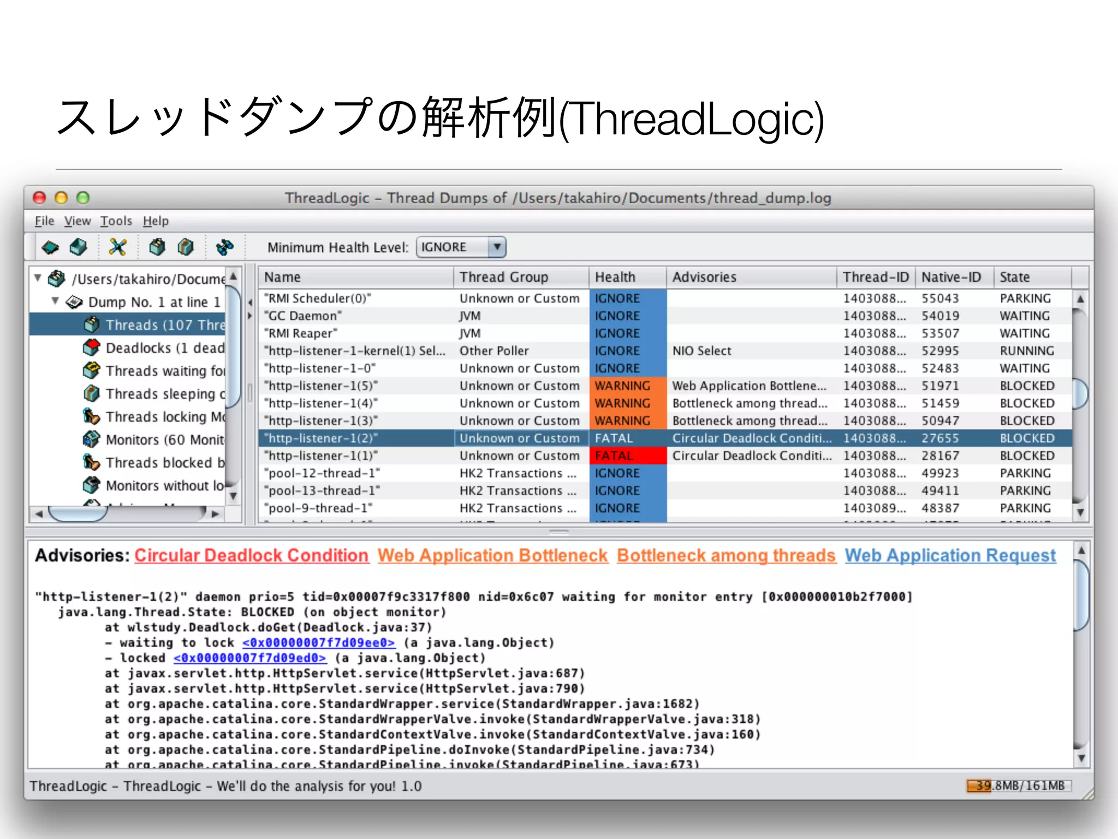Sort table by Advisories column header
Viewport: 1118px width, 839px height.
[752, 277]
